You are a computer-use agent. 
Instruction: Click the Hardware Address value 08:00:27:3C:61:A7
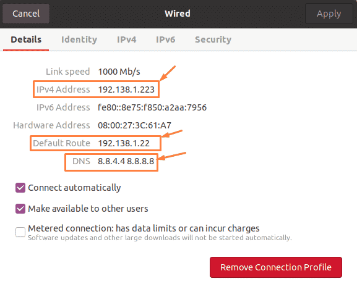click(134, 125)
